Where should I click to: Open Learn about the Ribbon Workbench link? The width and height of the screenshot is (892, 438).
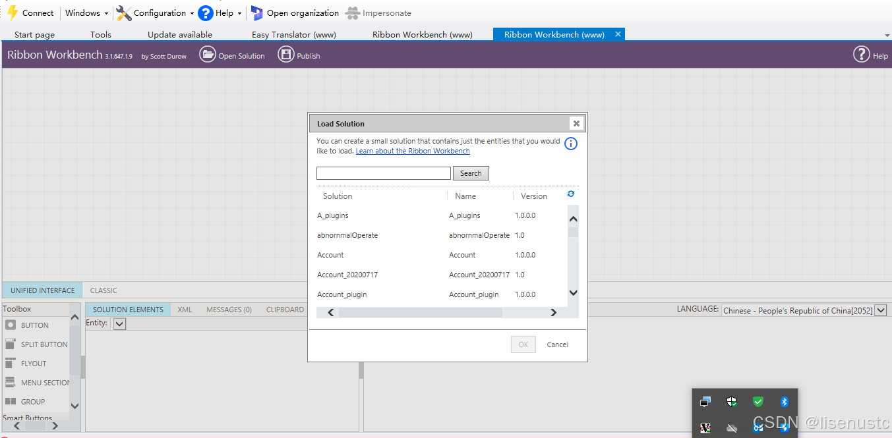[x=413, y=151]
